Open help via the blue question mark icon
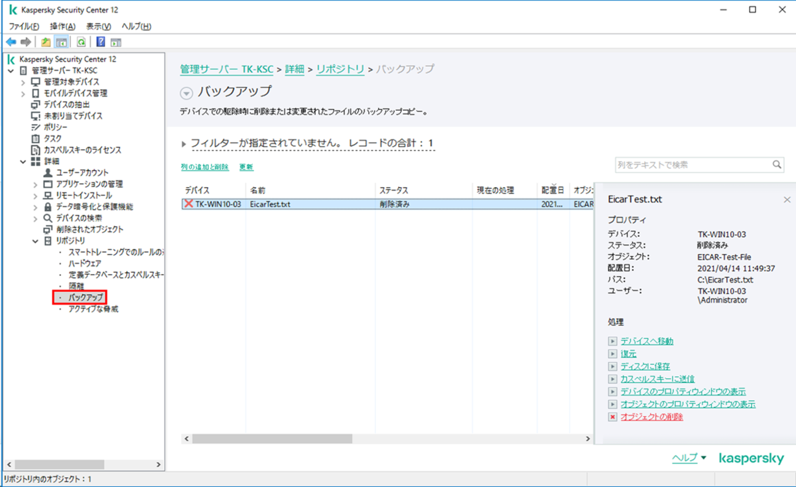 (x=100, y=42)
